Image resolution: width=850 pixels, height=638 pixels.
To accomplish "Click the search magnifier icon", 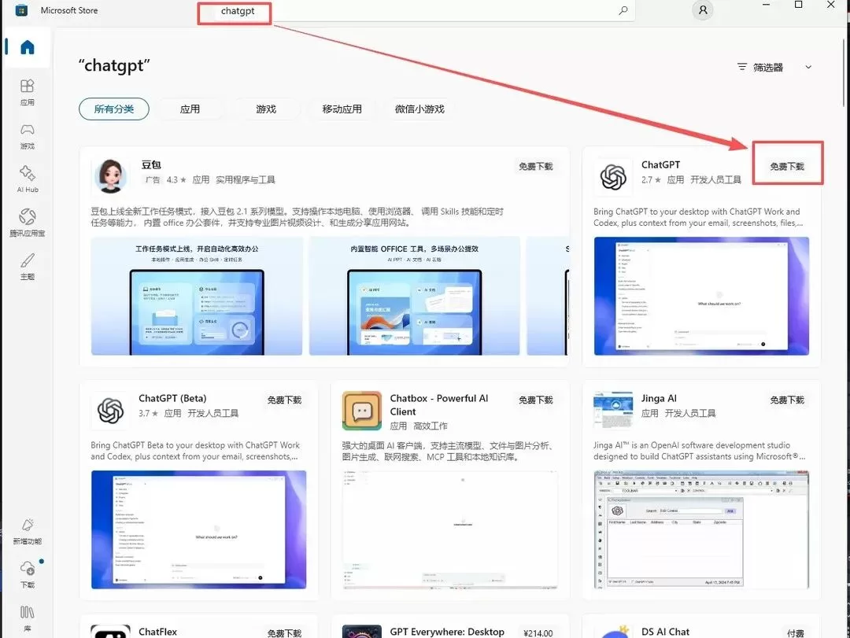I will pyautogui.click(x=623, y=10).
